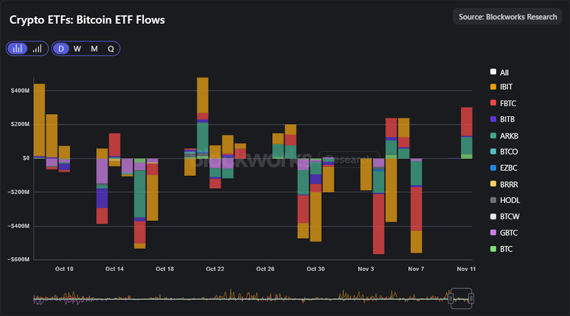Switch to the W weekly interval
Viewport: 570px width, 316px height.
(77, 48)
